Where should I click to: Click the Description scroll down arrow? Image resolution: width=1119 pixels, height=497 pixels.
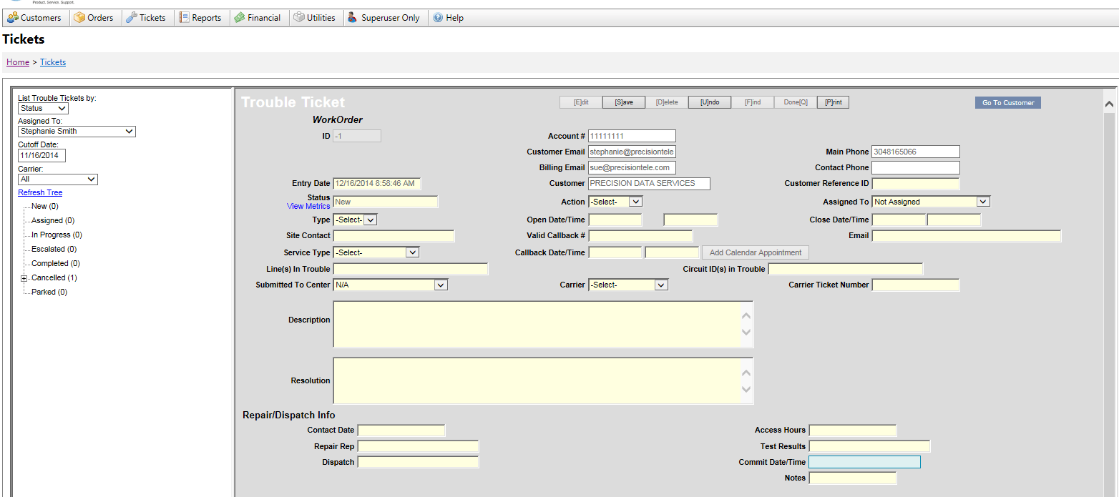tap(746, 333)
